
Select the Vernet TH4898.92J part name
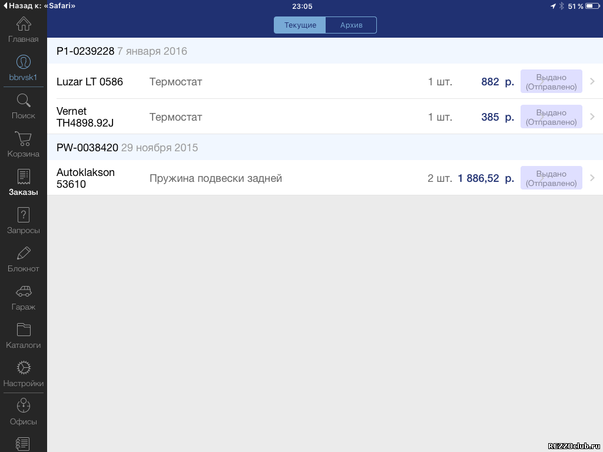tap(85, 117)
